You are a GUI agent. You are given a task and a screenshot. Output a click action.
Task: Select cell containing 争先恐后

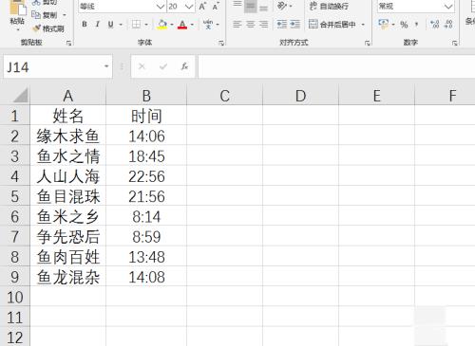point(68,237)
